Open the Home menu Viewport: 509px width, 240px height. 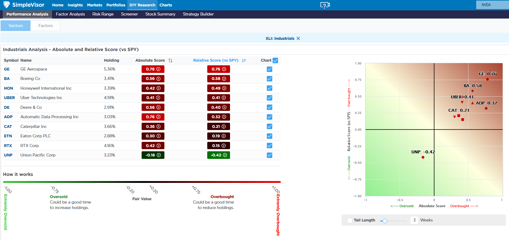click(58, 5)
